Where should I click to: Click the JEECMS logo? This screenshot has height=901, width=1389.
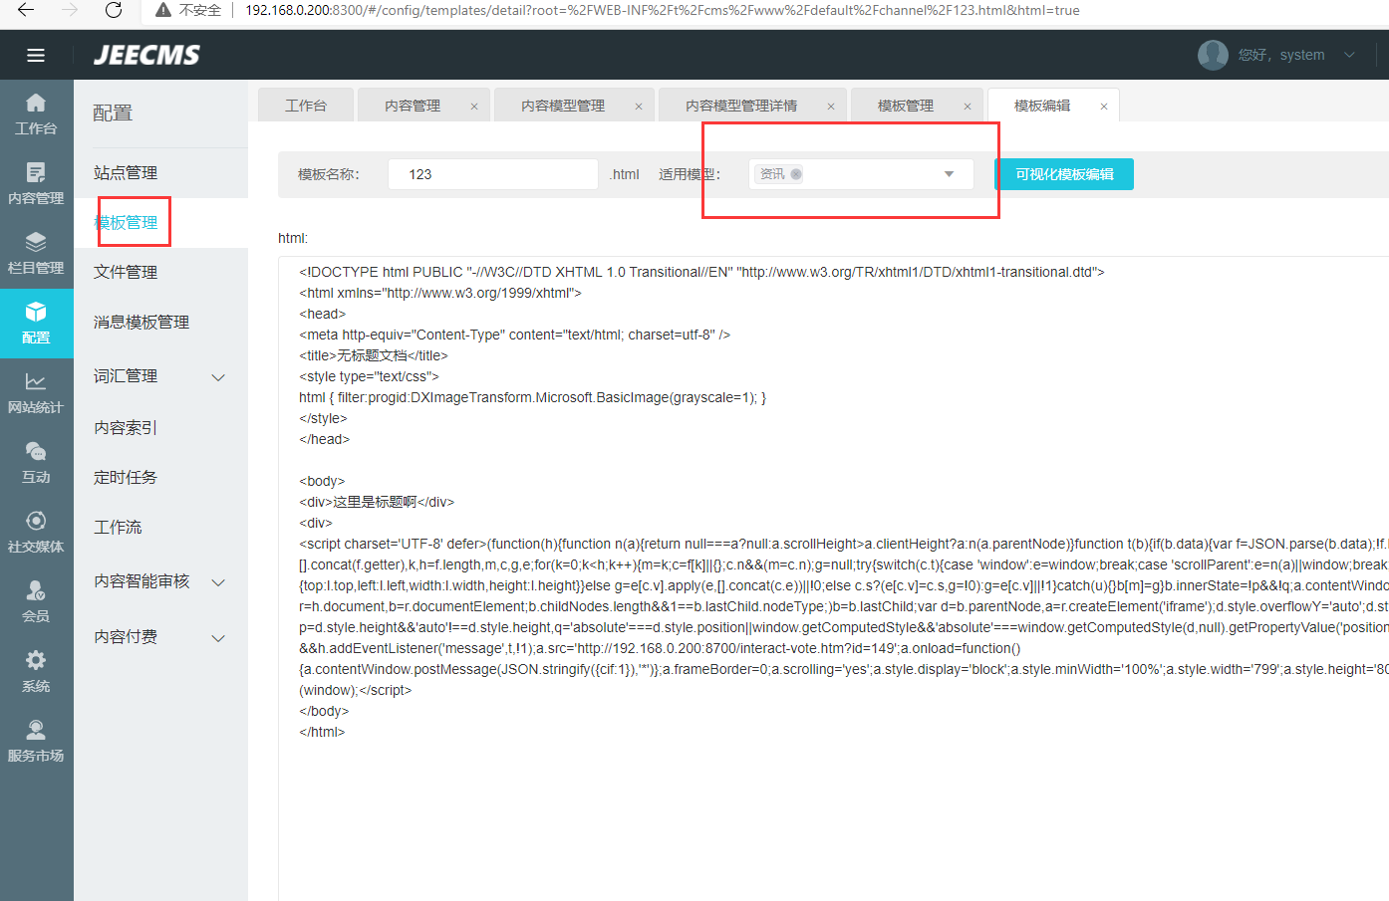point(146,55)
